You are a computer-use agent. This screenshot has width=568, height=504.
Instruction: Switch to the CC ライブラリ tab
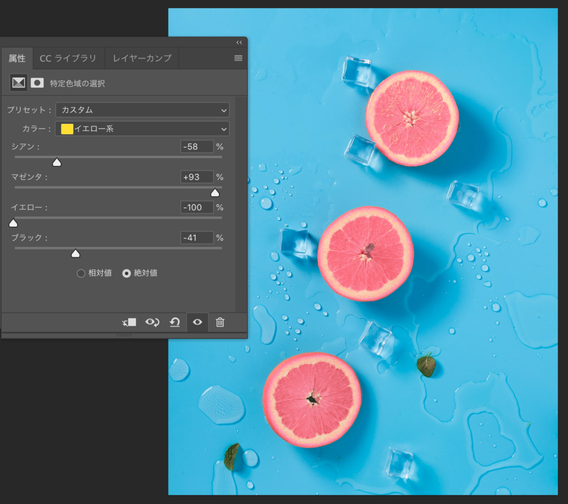68,58
